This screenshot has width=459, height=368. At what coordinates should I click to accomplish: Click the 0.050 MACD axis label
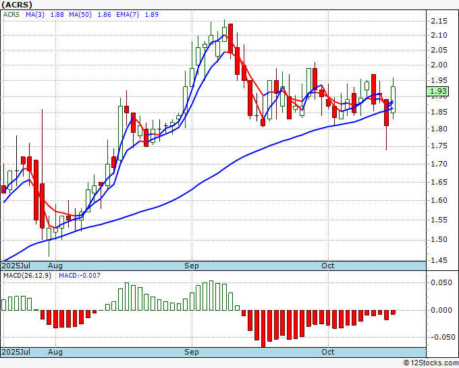point(441,282)
